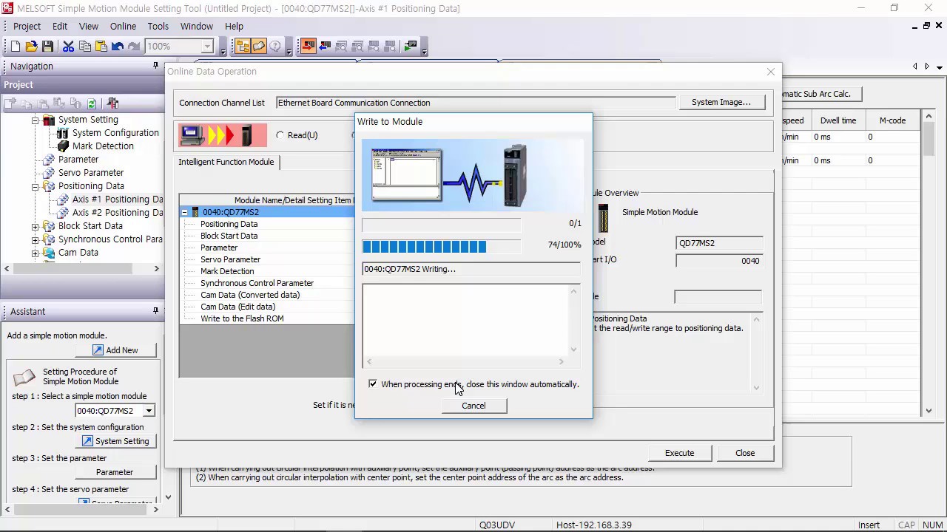Click the New project icon
Screen dimensions: 947x532
pos(16,47)
